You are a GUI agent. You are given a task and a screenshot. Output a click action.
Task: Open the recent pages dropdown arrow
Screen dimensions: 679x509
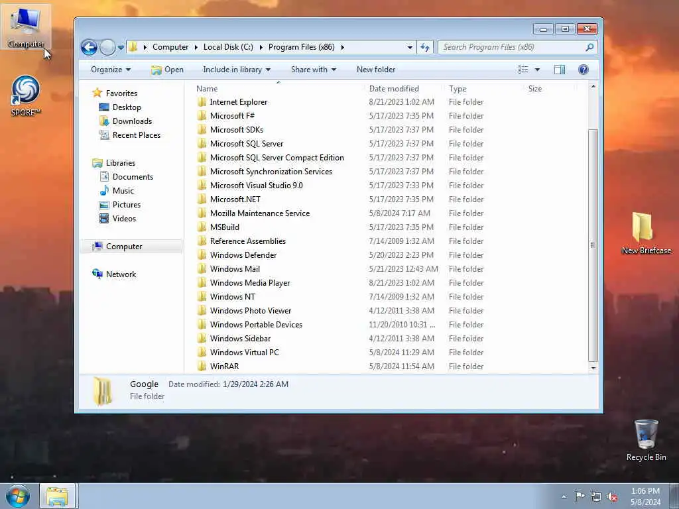(121, 48)
